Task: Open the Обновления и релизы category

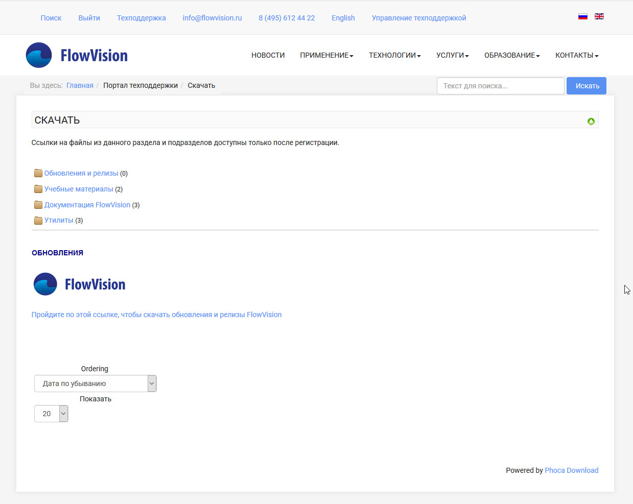Action: [x=81, y=173]
